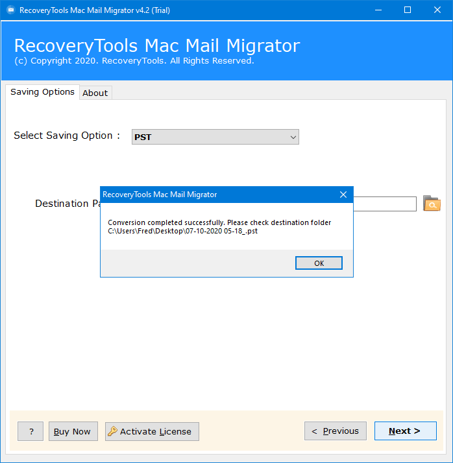Click the destination folder path text in dialog

coord(182,231)
